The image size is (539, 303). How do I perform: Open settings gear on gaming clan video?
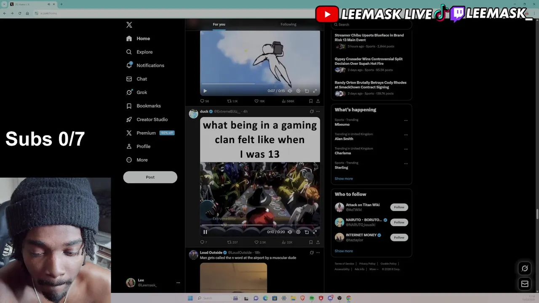[298, 232]
